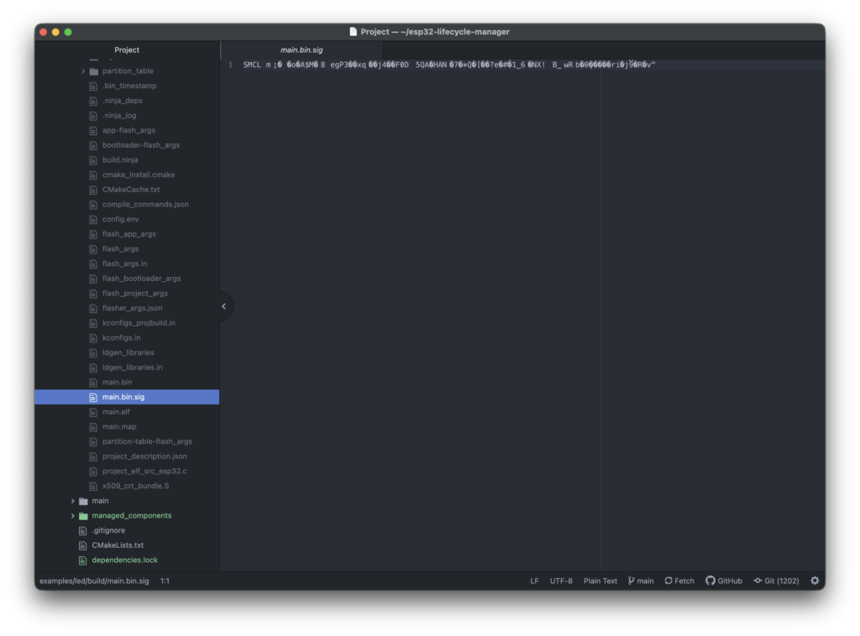
Task: Click the Git (1202) changes indicator
Action: pos(776,581)
